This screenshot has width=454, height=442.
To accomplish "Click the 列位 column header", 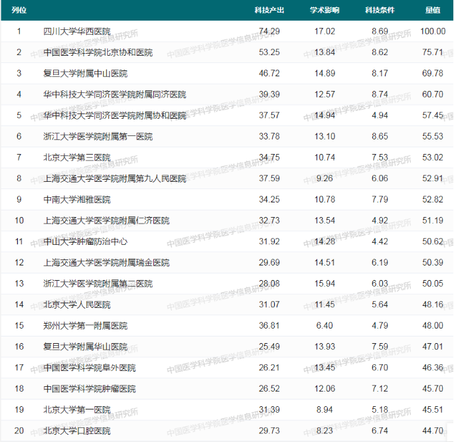I will point(19,10).
